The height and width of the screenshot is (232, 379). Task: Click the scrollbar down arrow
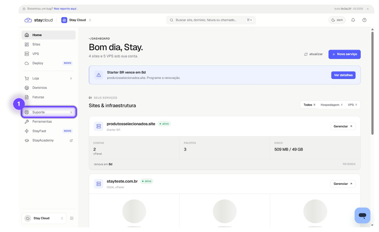(x=372, y=225)
